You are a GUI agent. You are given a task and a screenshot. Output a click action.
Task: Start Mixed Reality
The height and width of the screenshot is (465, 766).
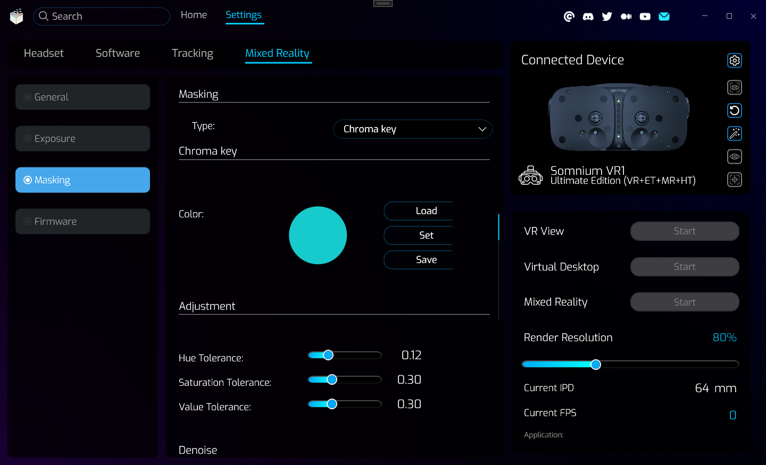pyautogui.click(x=685, y=302)
